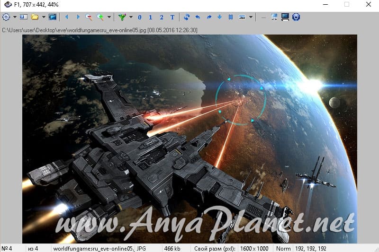Expand the folder dropdown arrow
The height and width of the screenshot is (252, 379).
point(44,17)
